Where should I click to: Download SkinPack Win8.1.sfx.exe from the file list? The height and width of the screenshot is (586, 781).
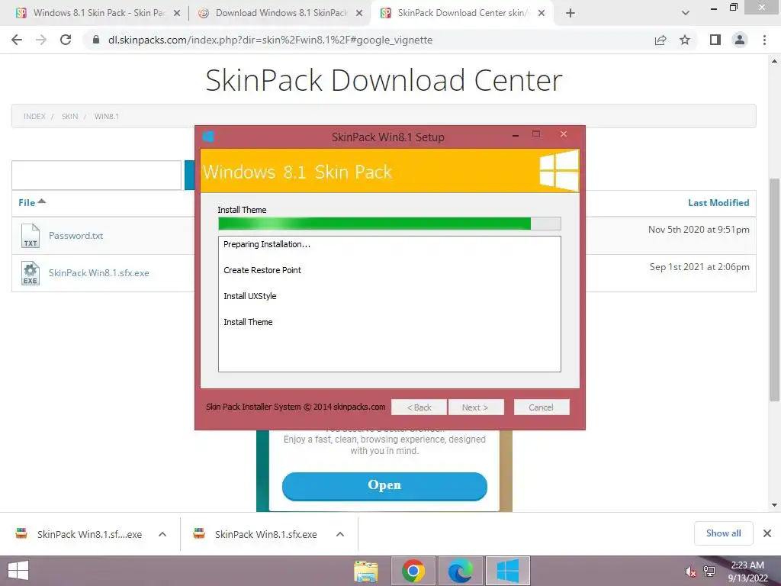(x=98, y=273)
